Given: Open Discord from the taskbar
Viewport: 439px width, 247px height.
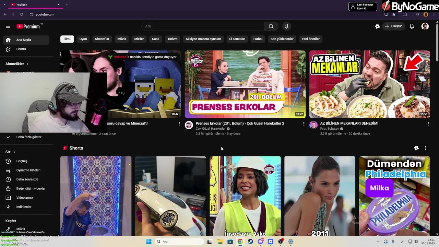Looking at the screenshot, I should pos(260,242).
